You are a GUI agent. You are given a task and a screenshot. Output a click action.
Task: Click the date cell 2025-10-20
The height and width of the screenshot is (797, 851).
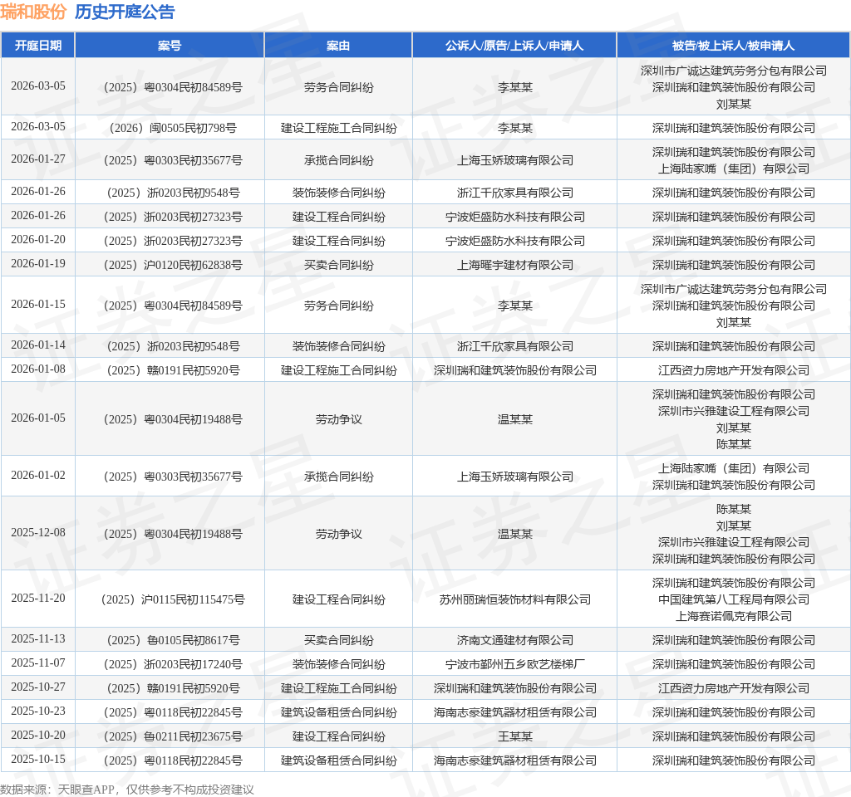[38, 736]
